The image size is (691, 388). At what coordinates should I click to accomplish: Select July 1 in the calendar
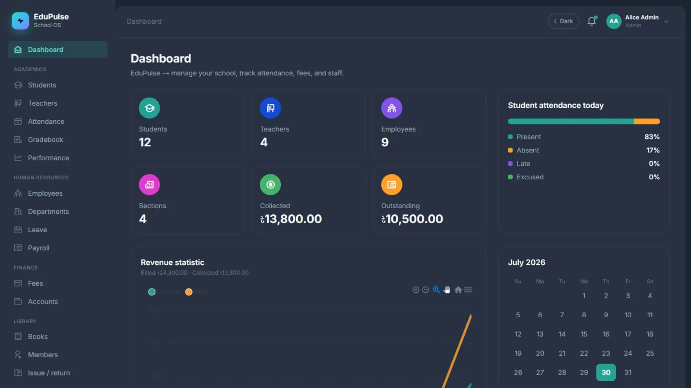tap(584, 296)
